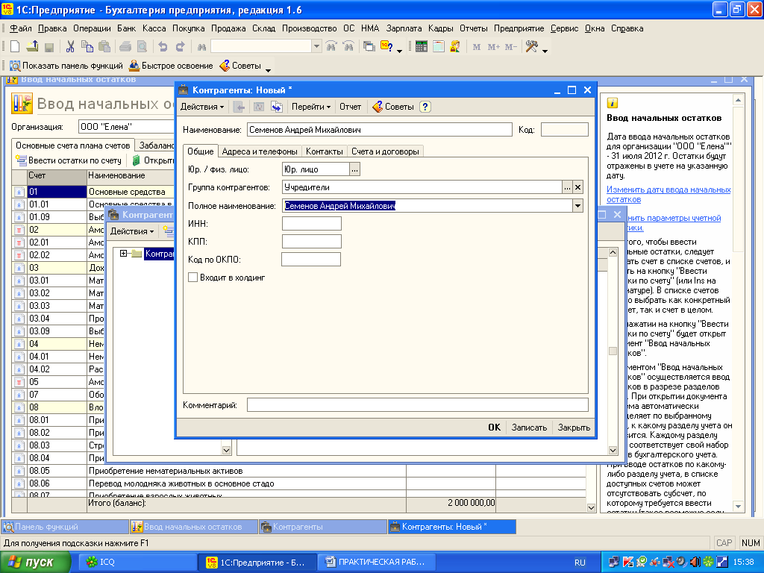Click Изменить дату ввода начальных остатков link
764x573 pixels.
tap(668, 195)
